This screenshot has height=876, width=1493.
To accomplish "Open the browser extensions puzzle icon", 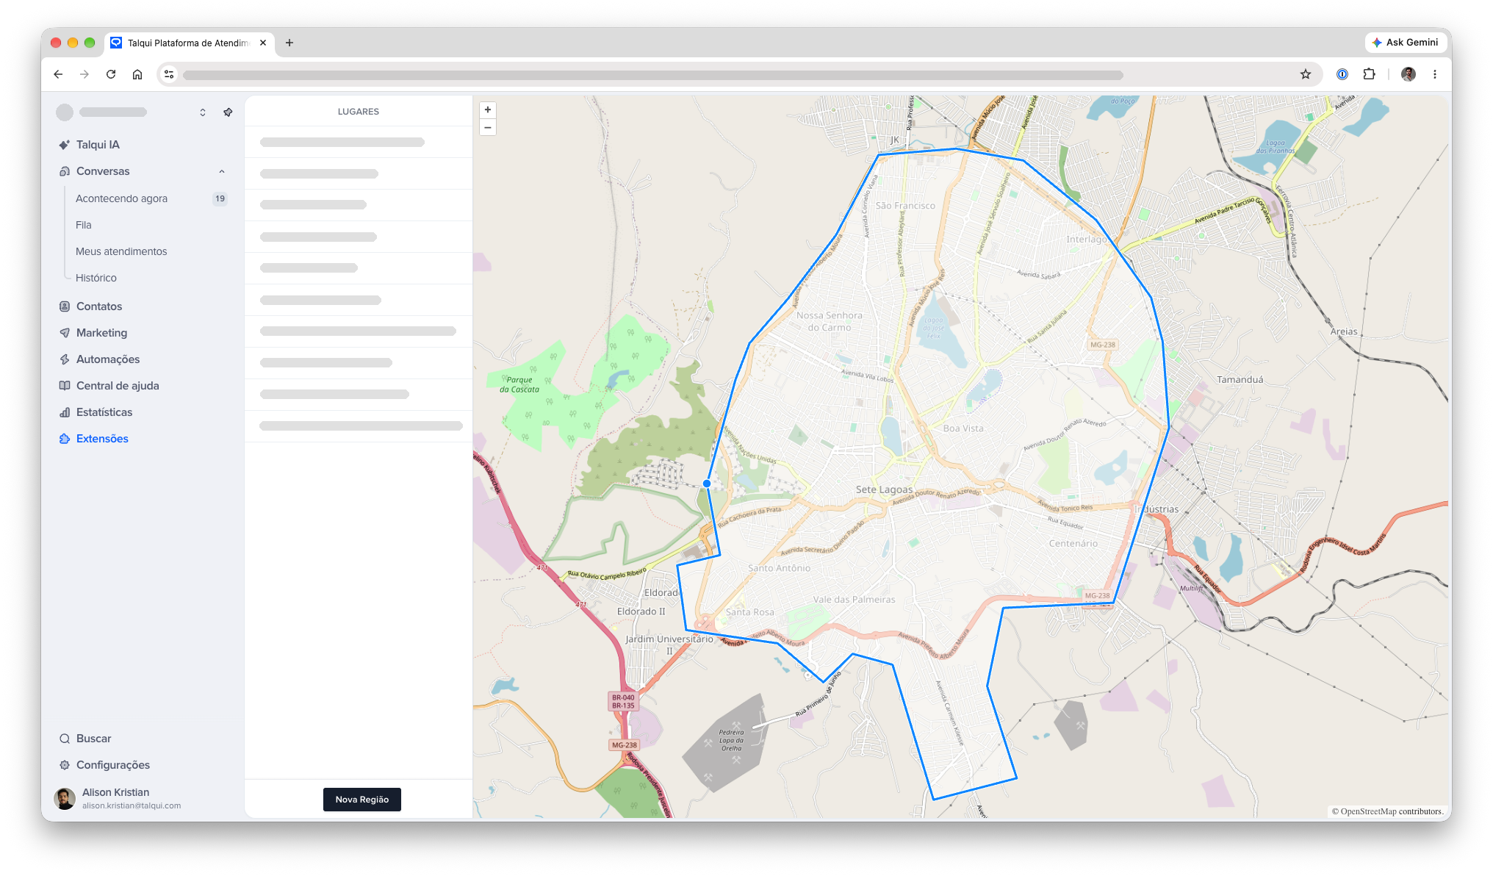I will (x=1369, y=74).
